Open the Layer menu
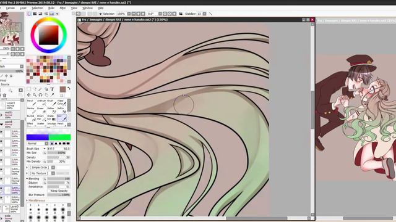Screen dimensions: 396x222 coord(23,8)
